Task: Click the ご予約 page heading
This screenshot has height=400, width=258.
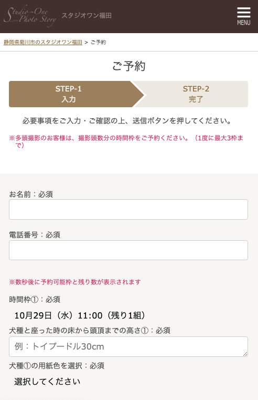Action: [129, 66]
